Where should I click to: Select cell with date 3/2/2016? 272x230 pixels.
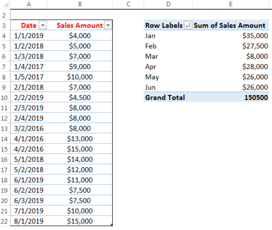(x=29, y=129)
